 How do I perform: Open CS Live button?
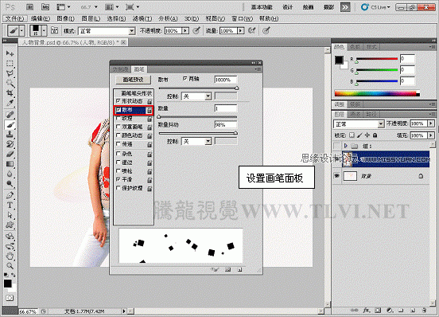coord(375,7)
